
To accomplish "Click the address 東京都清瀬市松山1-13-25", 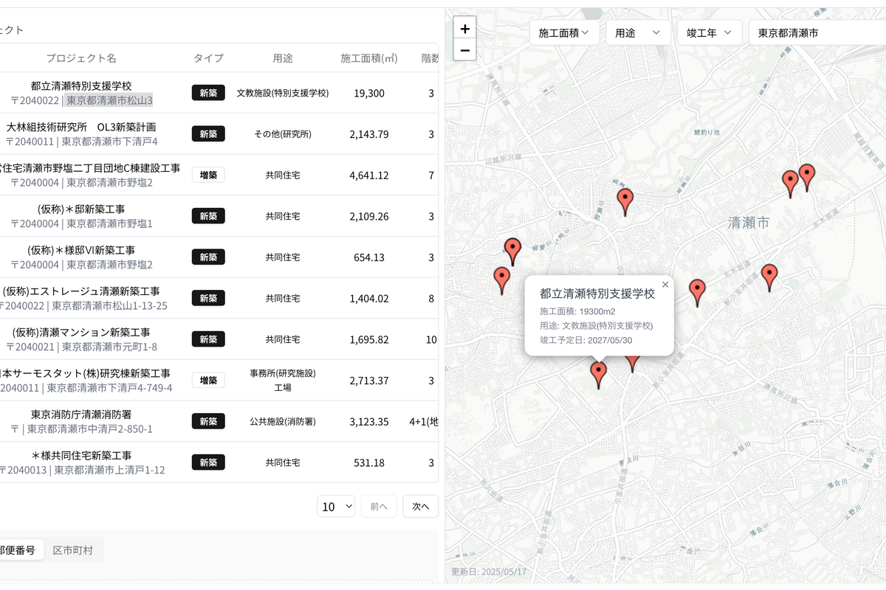I will coord(110,306).
